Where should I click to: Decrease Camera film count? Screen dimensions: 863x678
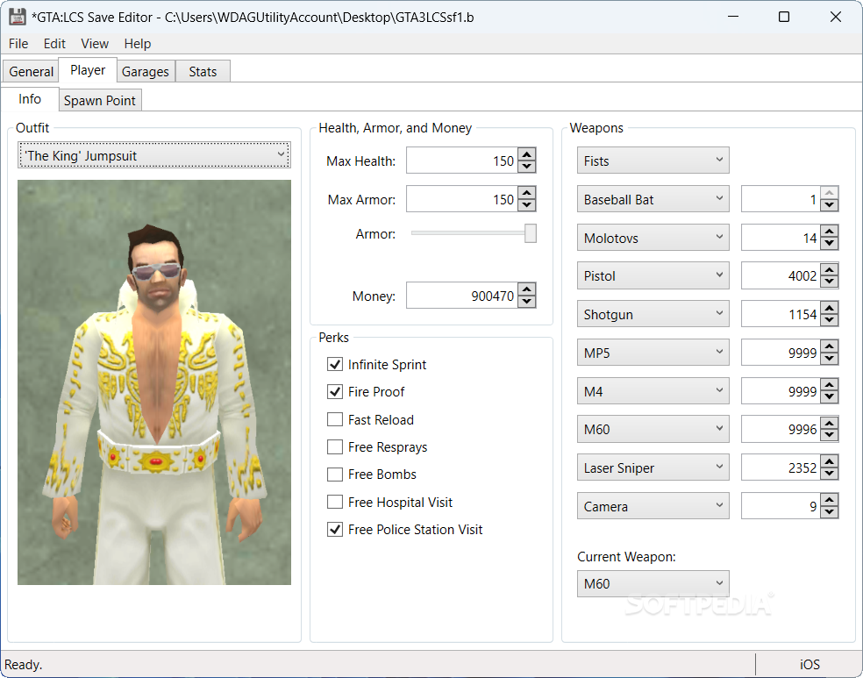click(830, 512)
